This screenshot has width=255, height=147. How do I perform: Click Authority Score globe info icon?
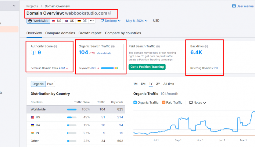click(x=55, y=46)
